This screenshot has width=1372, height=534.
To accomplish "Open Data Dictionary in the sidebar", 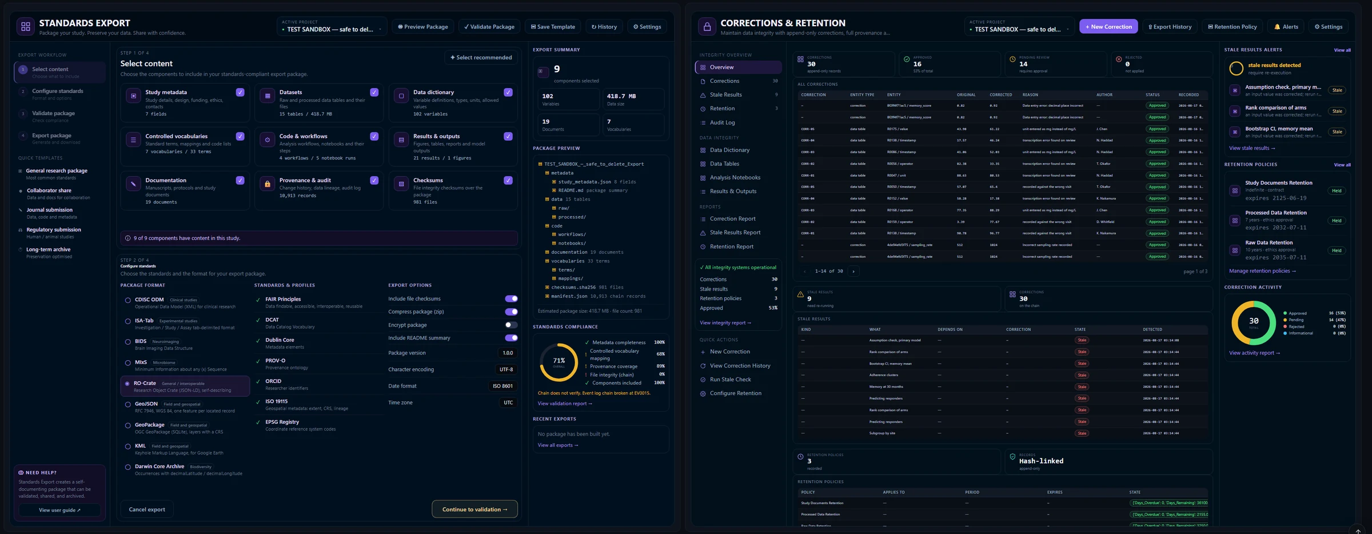I will click(739, 150).
